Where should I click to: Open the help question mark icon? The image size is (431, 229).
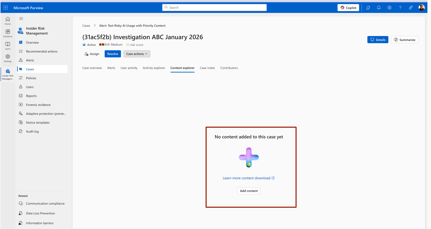tap(400, 8)
